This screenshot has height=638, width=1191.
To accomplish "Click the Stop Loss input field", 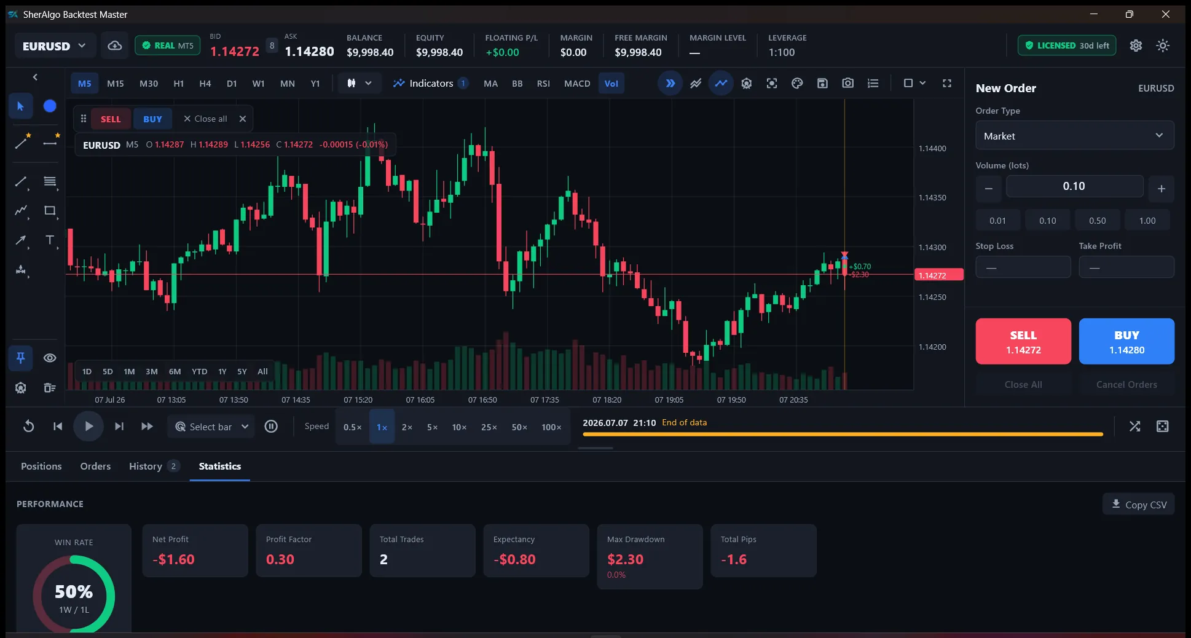I will tap(1023, 268).
